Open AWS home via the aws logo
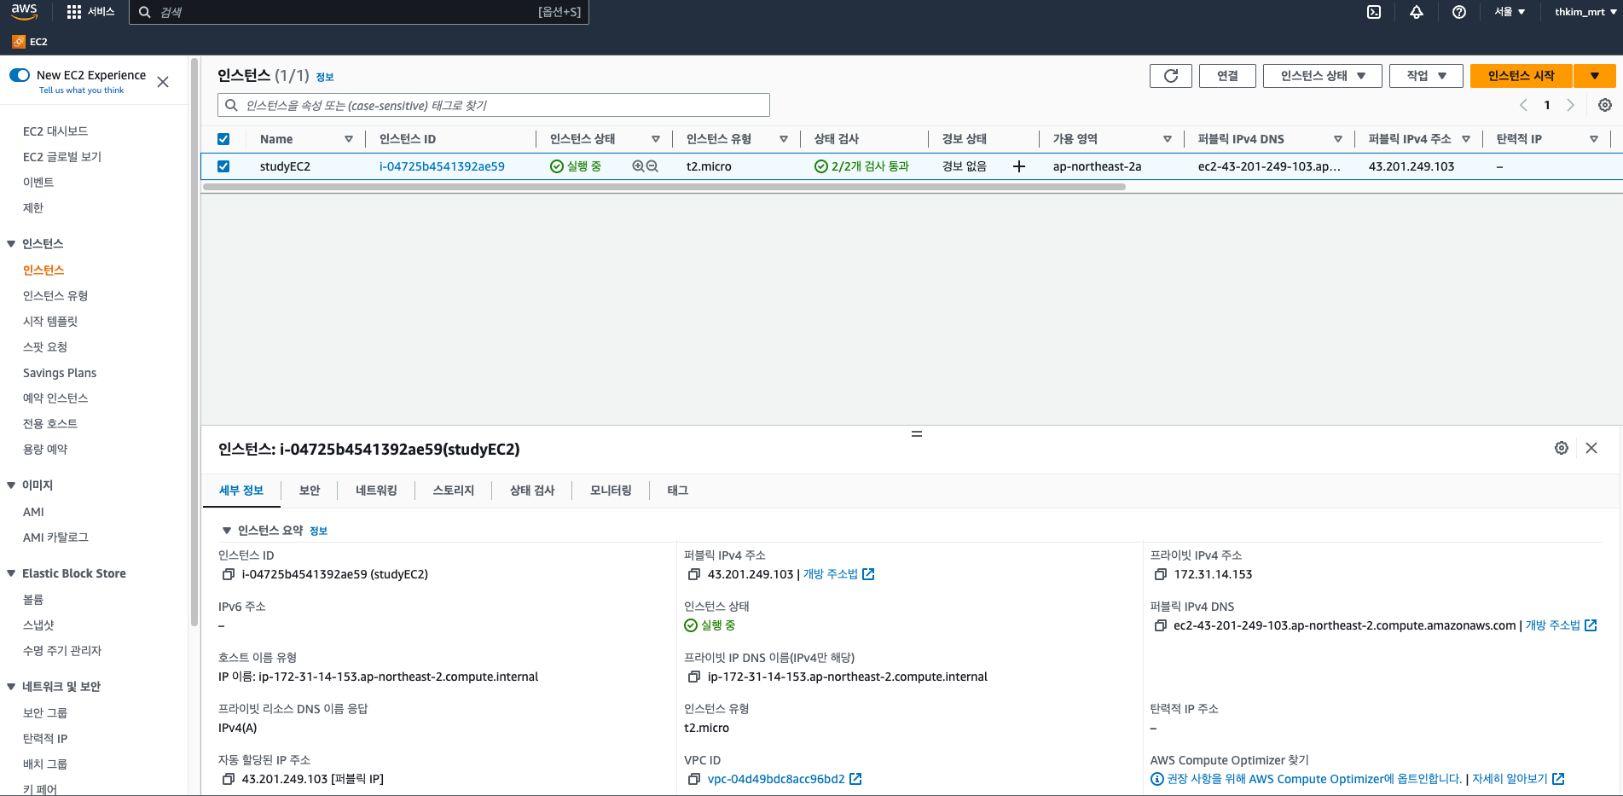The height and width of the screenshot is (796, 1623). pyautogui.click(x=24, y=12)
